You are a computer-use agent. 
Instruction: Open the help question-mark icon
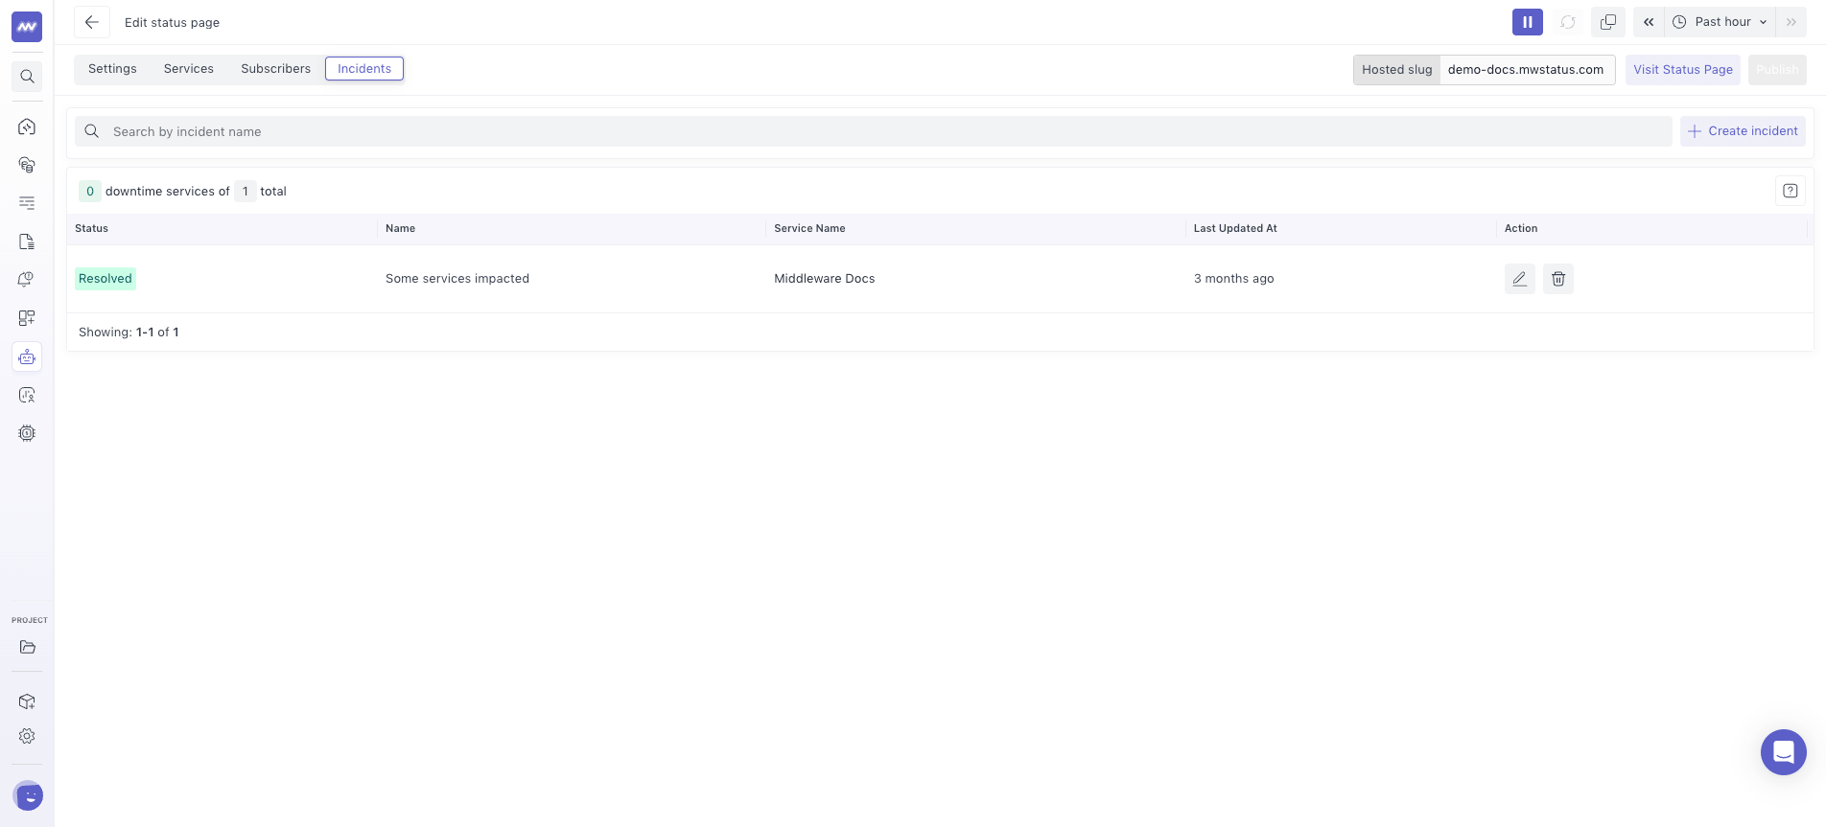tap(1791, 191)
